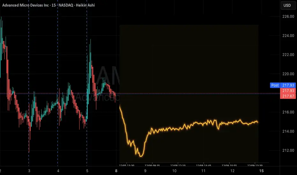Click the 214.00 price axis label
The image size is (297, 175).
tap(288, 131)
